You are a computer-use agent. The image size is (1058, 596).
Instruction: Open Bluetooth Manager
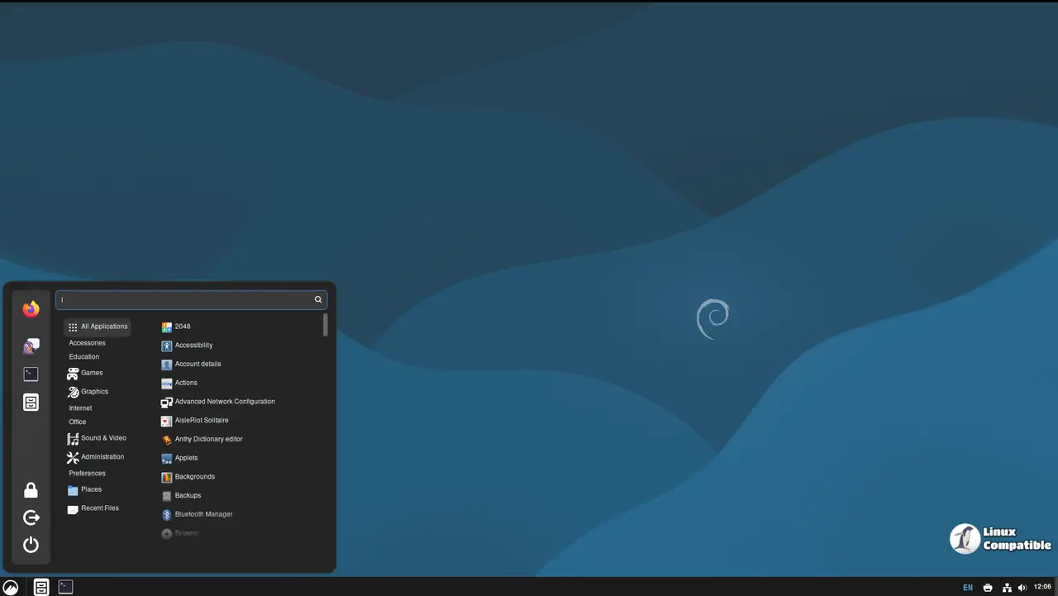pos(203,513)
